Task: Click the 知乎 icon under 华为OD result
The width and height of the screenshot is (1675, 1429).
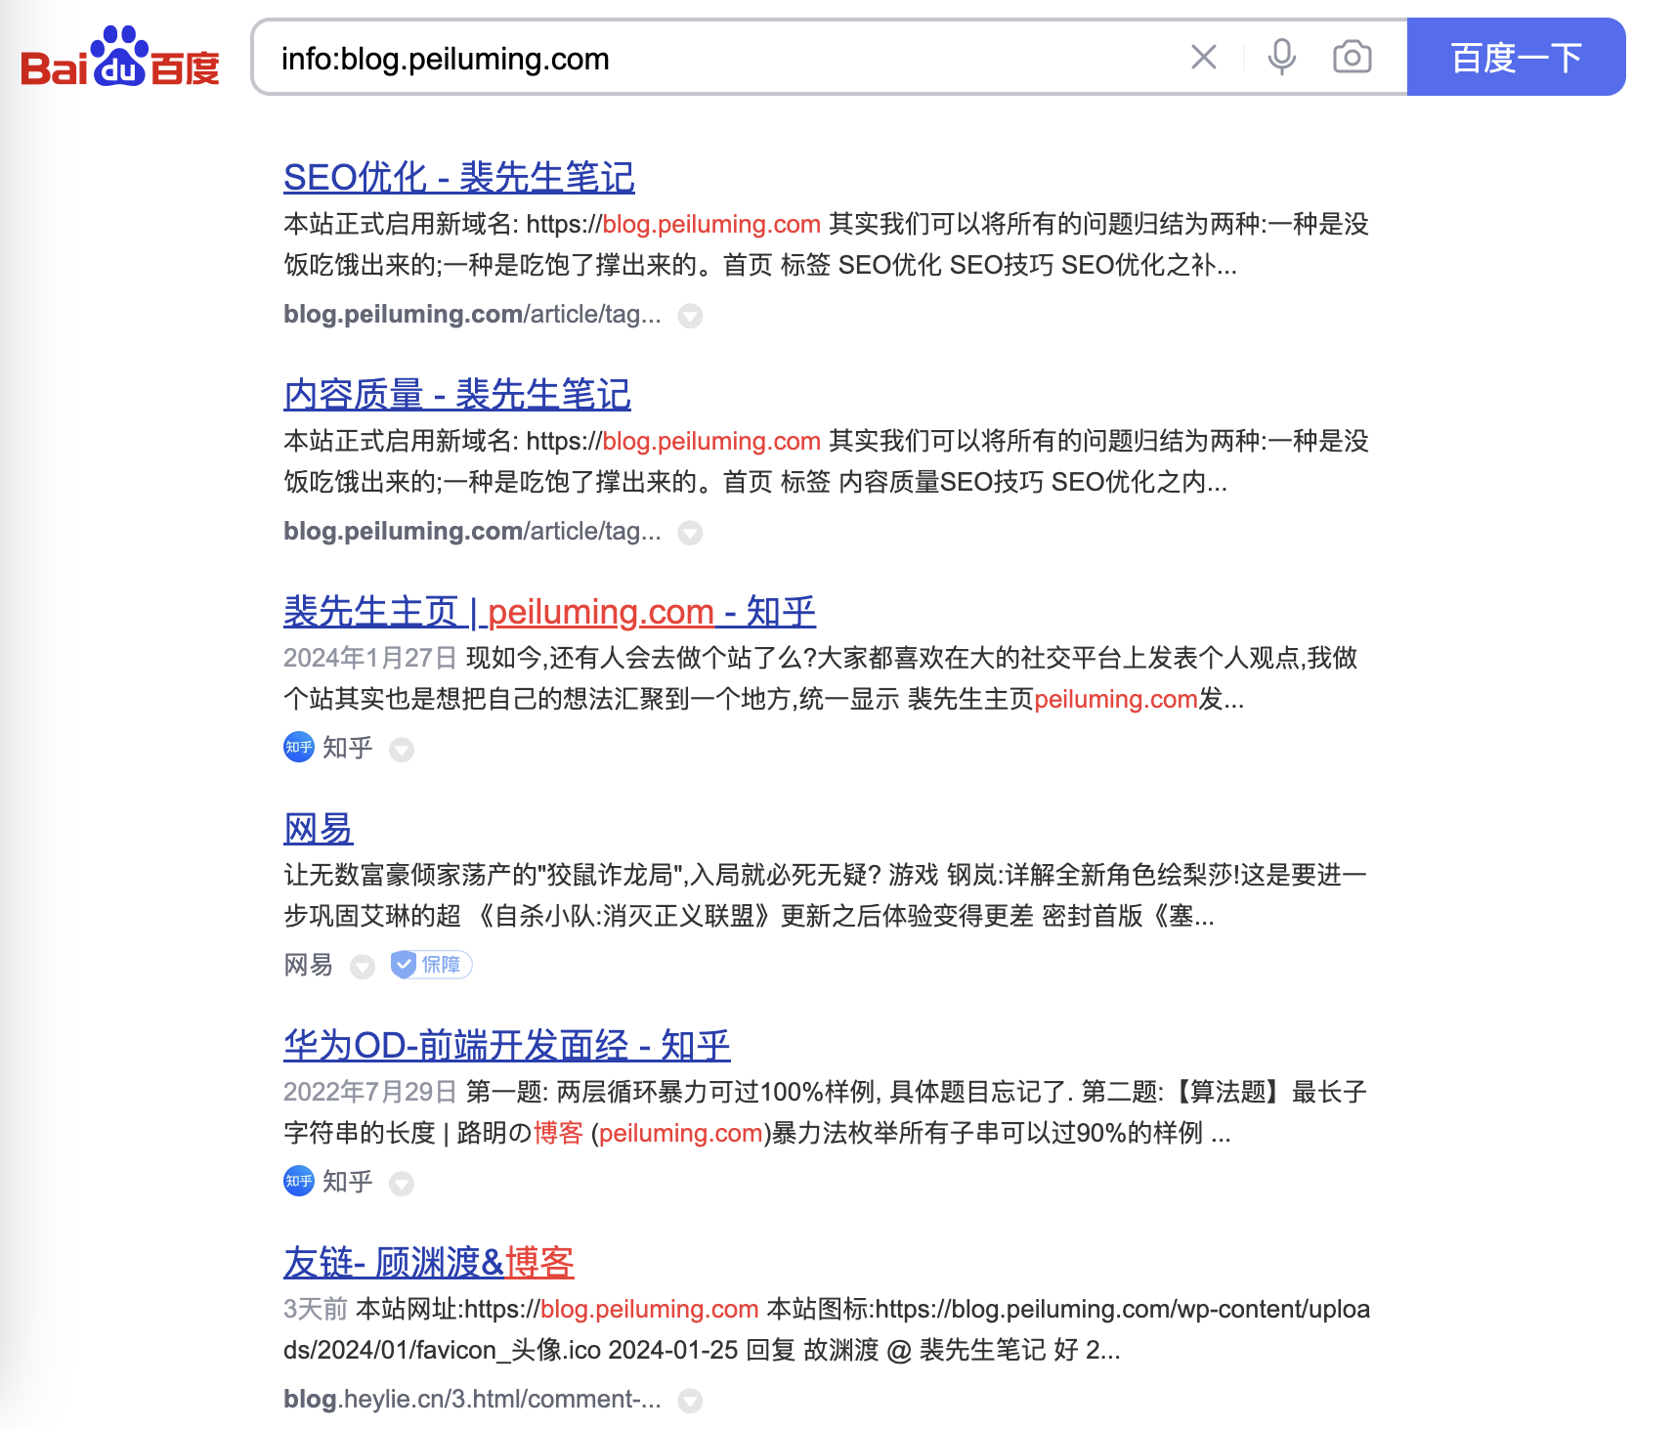Action: [298, 1183]
